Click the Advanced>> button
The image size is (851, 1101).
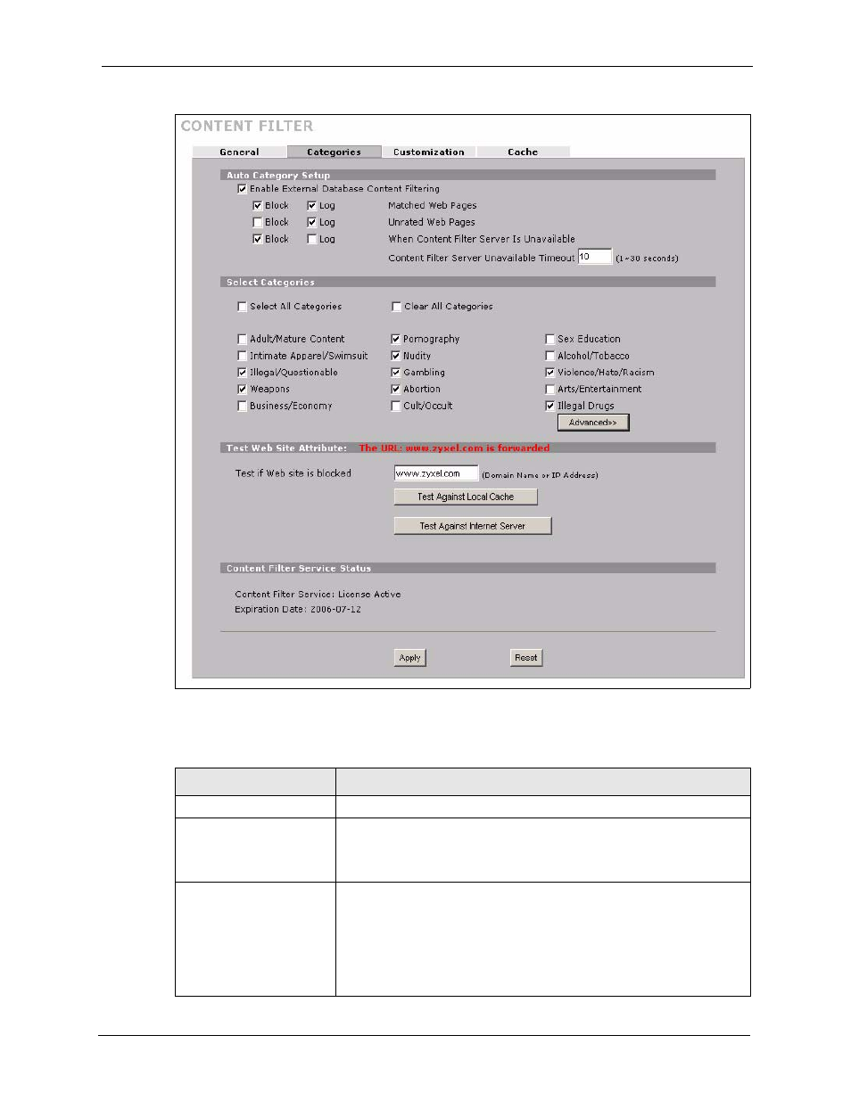tap(593, 423)
